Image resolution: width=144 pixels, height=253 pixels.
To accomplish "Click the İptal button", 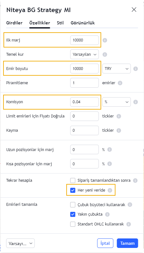I will pyautogui.click(x=105, y=243).
